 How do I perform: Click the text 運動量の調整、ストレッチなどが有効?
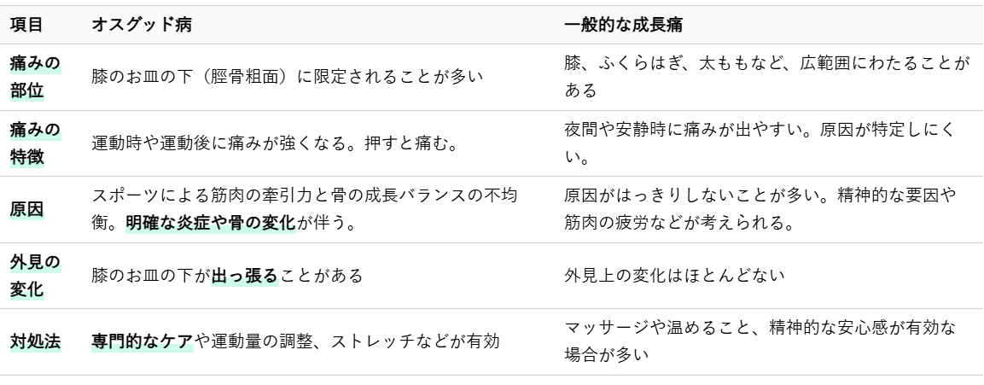click(x=357, y=342)
